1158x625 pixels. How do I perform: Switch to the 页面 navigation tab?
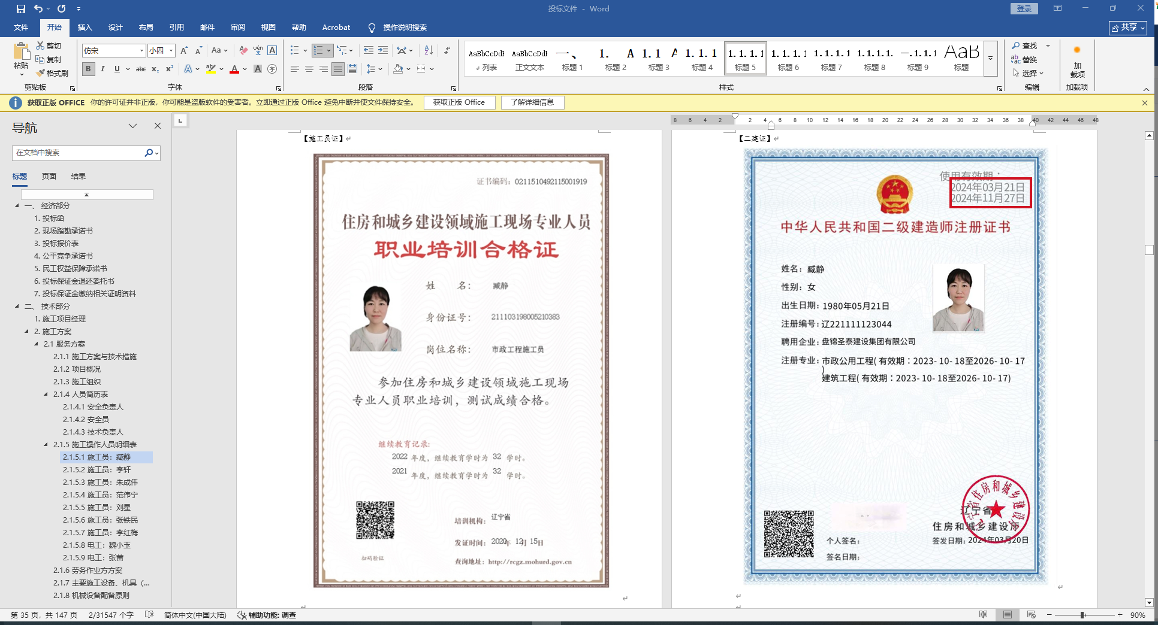coord(49,177)
